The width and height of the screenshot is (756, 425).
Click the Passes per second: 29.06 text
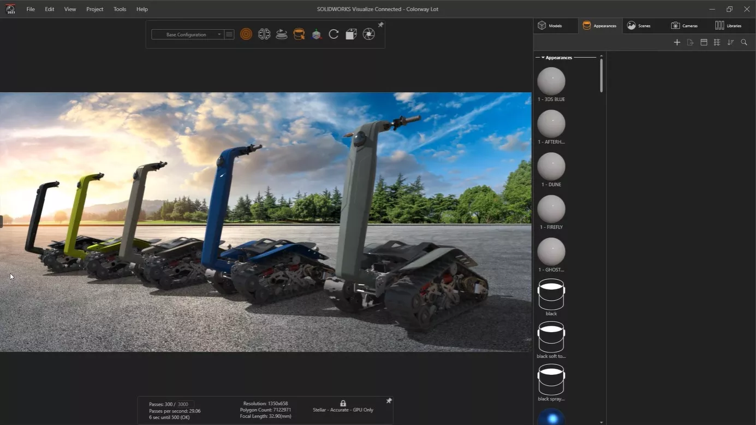pos(175,411)
